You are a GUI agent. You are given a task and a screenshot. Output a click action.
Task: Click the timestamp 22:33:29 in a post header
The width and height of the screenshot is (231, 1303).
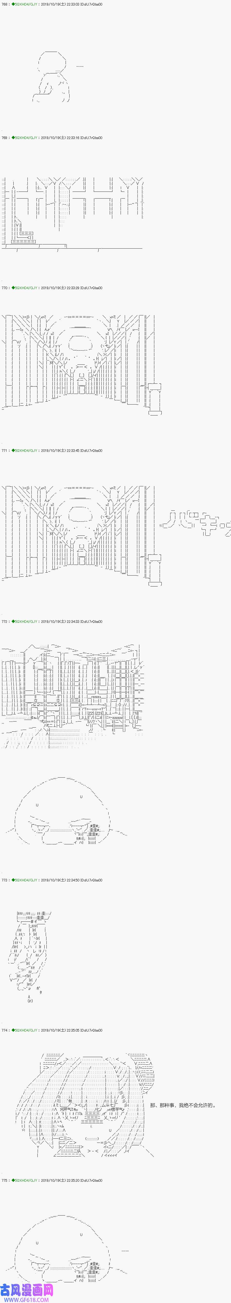pyautogui.click(x=73, y=288)
